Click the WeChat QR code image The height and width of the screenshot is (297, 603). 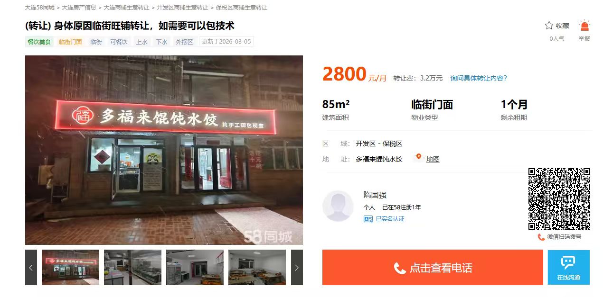[559, 199]
